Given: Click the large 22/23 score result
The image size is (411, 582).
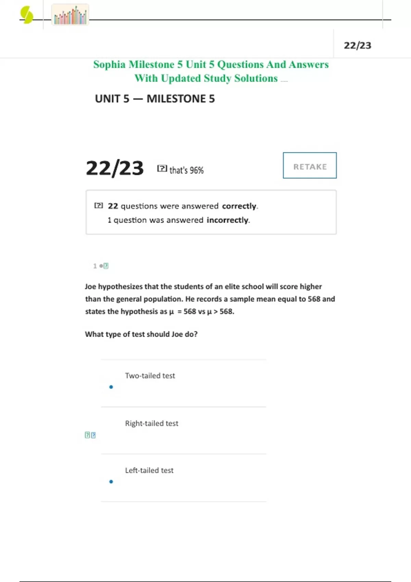Looking at the screenshot, I should (115, 168).
